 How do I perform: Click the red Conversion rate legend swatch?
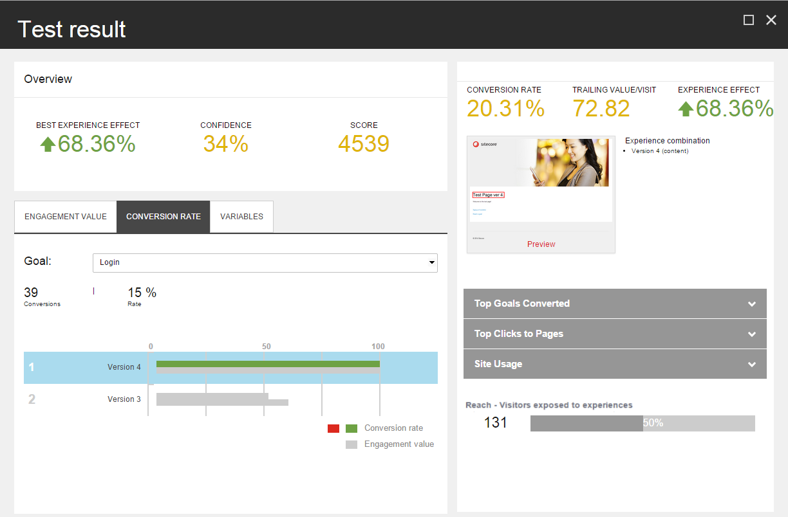[x=333, y=428]
